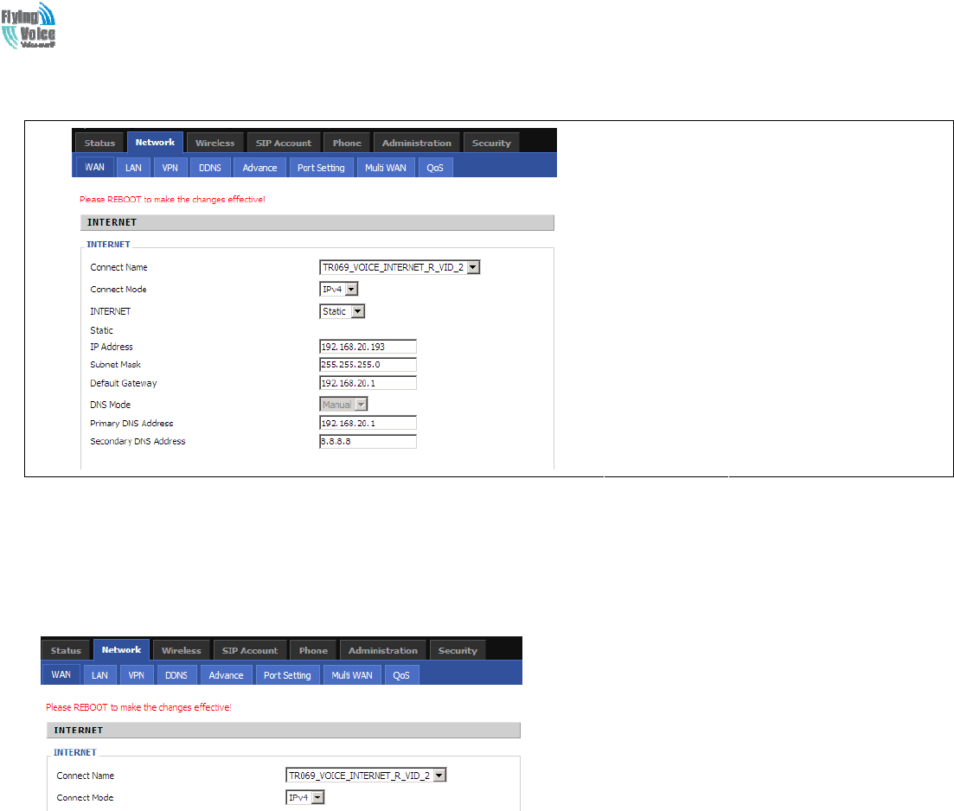Screen dimensions: 954x811
Task: Go to DDNS sub-tab in upper screenshot
Action: click(x=210, y=168)
